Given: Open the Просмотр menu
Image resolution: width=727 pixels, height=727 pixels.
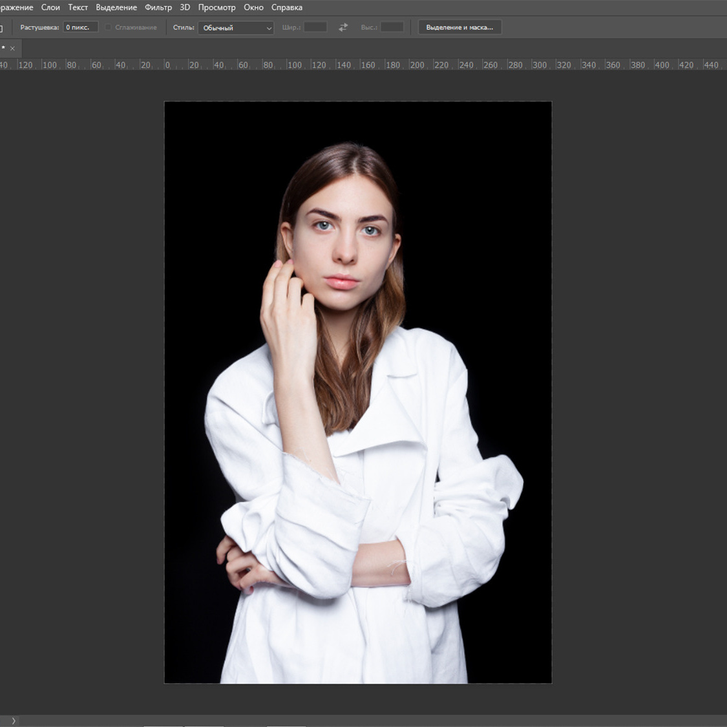Looking at the screenshot, I should tap(216, 7).
